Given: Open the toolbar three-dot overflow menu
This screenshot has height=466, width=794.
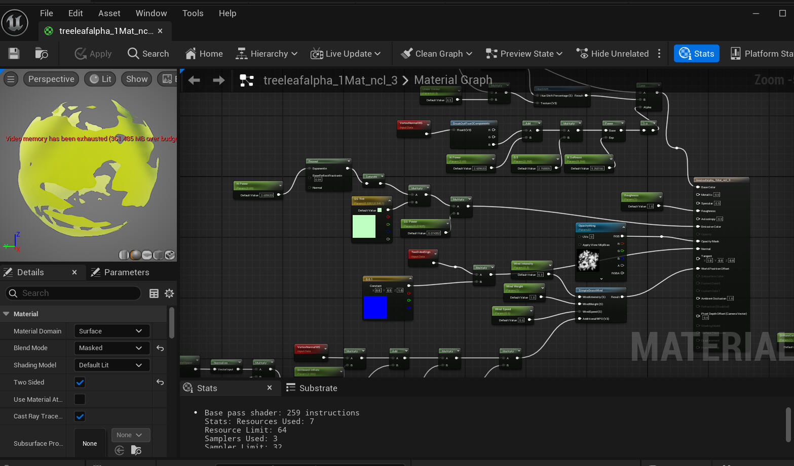Looking at the screenshot, I should coord(659,54).
